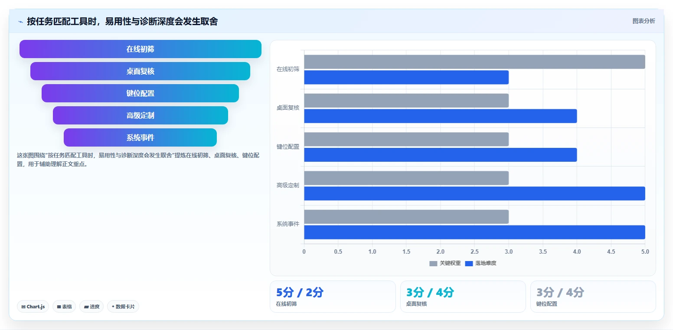The height and width of the screenshot is (330, 673).
Task: Click the 键位配置 y-axis label in chart
Action: (288, 147)
